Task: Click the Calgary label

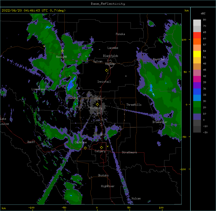Action: tap(100, 151)
